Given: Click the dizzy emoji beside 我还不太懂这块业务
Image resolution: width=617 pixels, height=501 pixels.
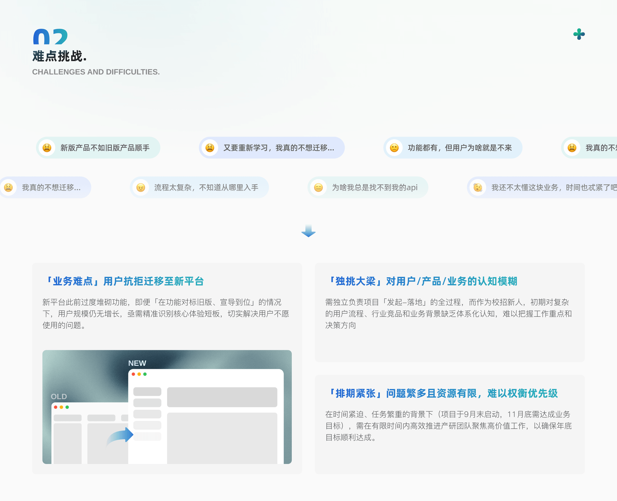Looking at the screenshot, I should click(478, 188).
